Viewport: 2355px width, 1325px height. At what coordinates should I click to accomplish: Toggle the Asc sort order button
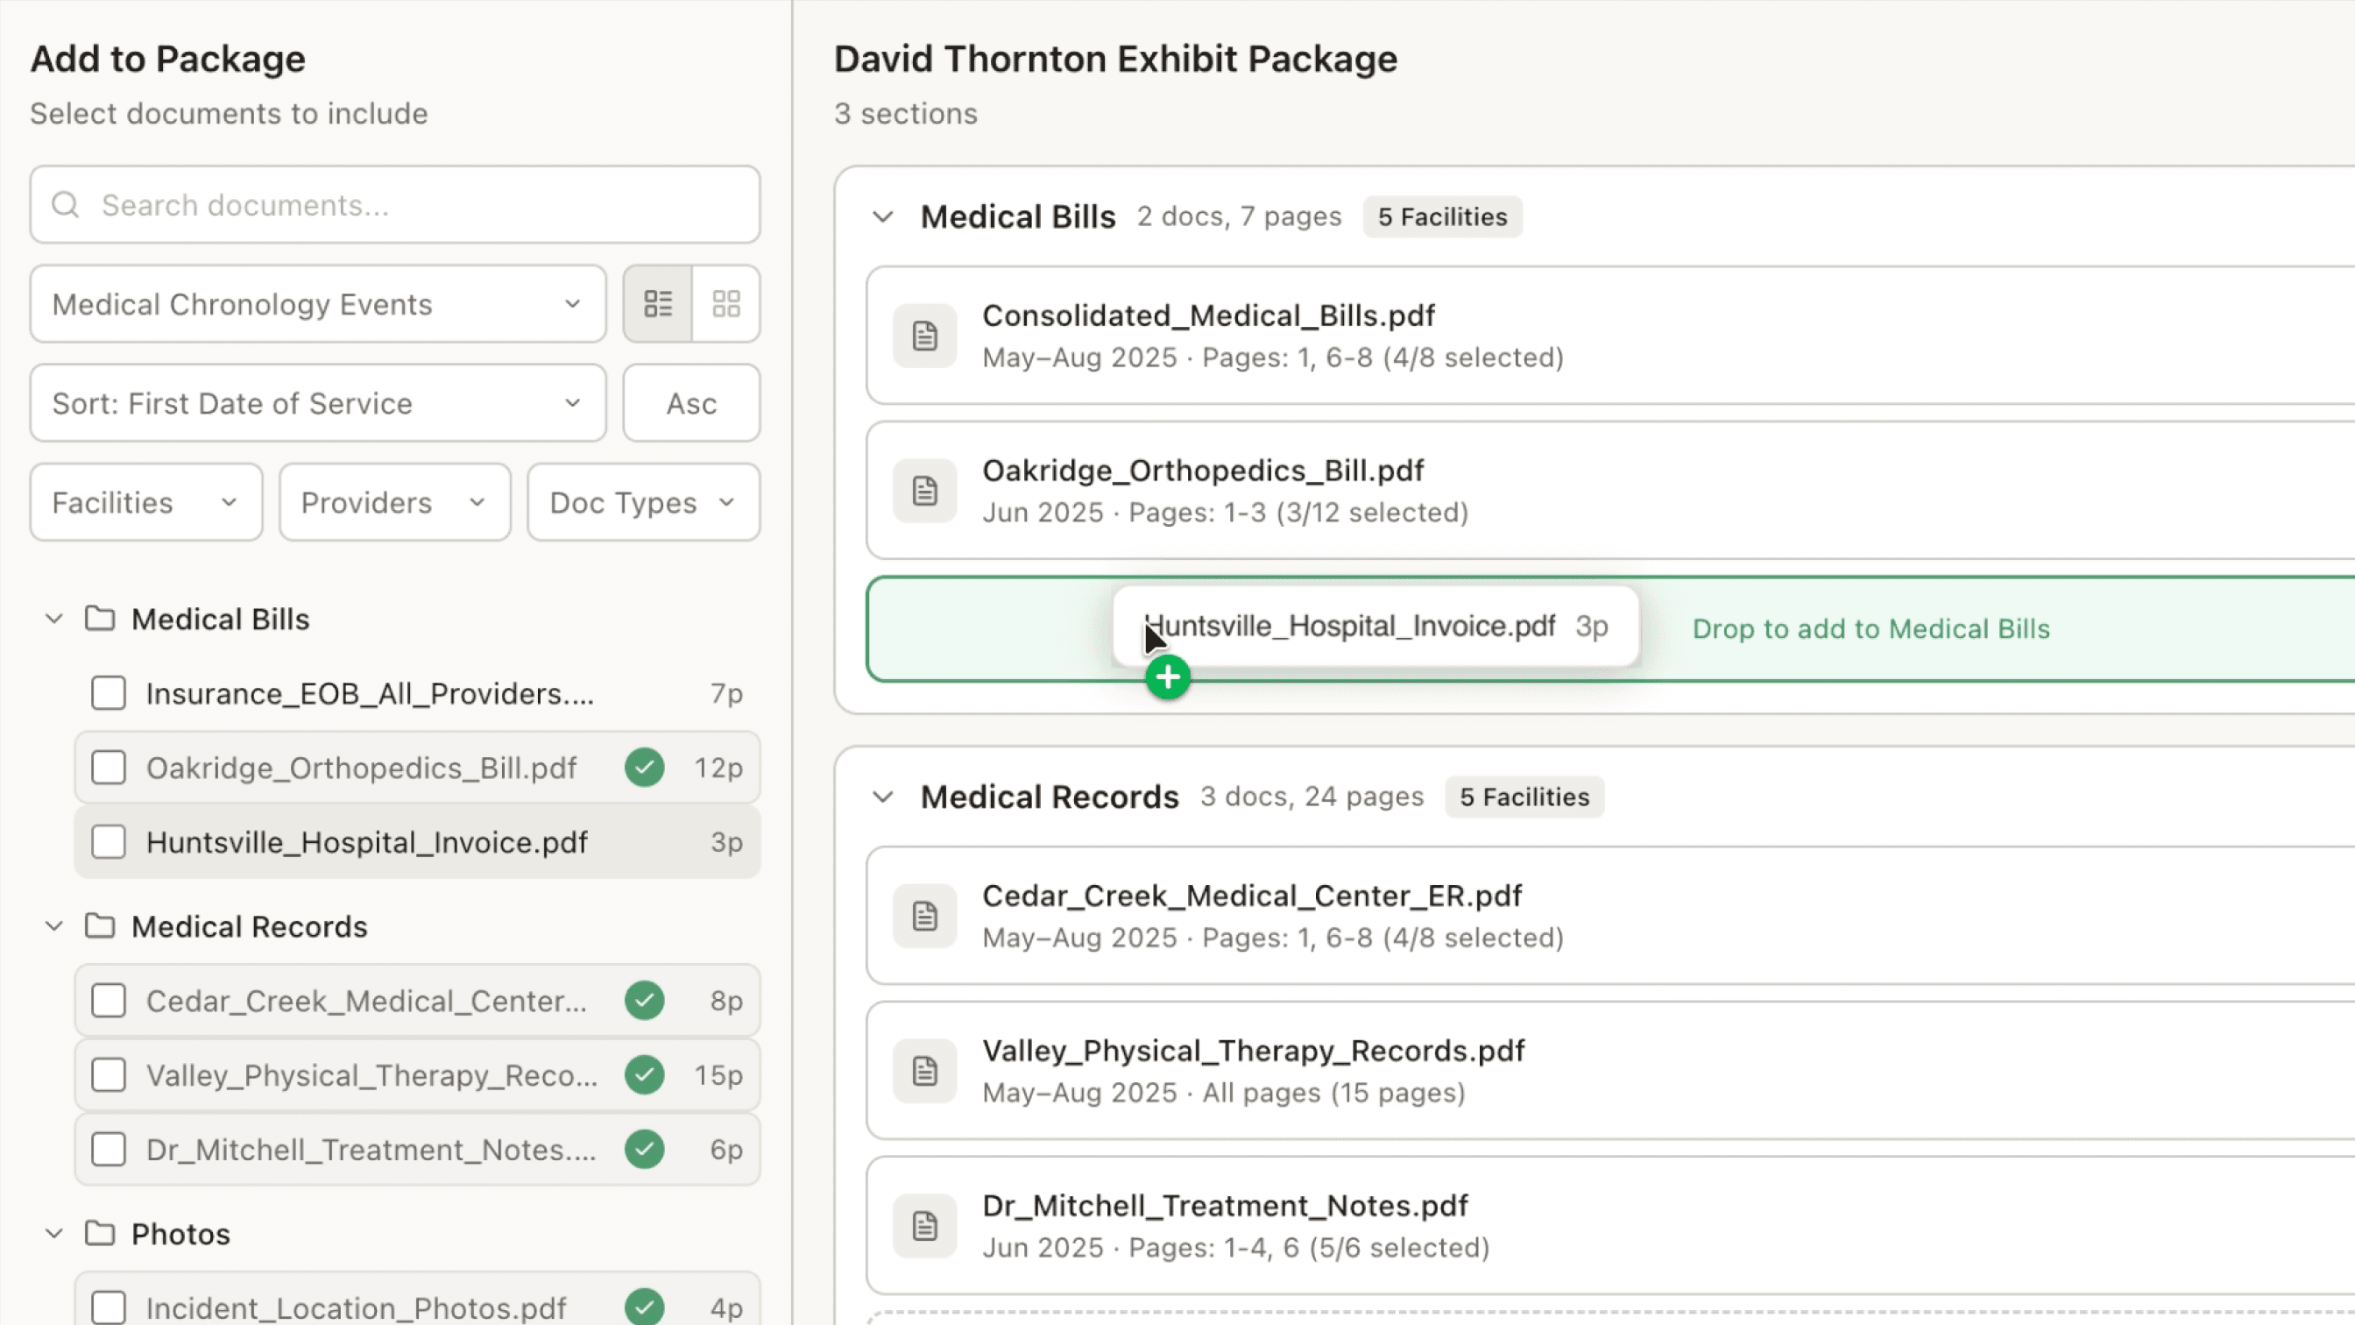tap(691, 403)
